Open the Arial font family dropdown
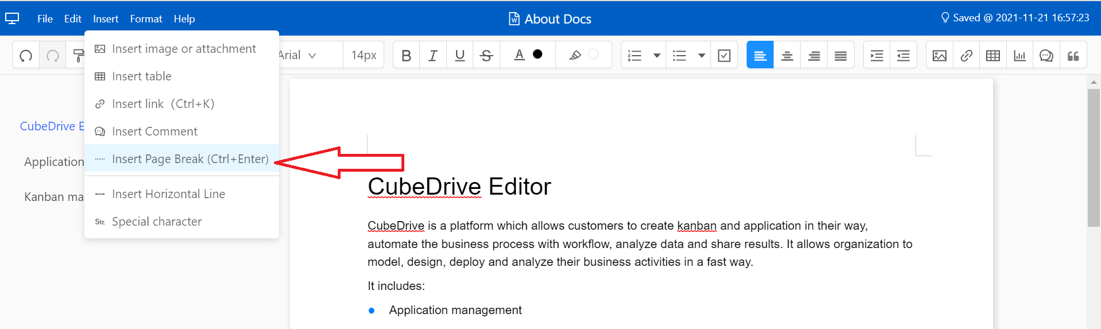The image size is (1101, 329). point(298,55)
